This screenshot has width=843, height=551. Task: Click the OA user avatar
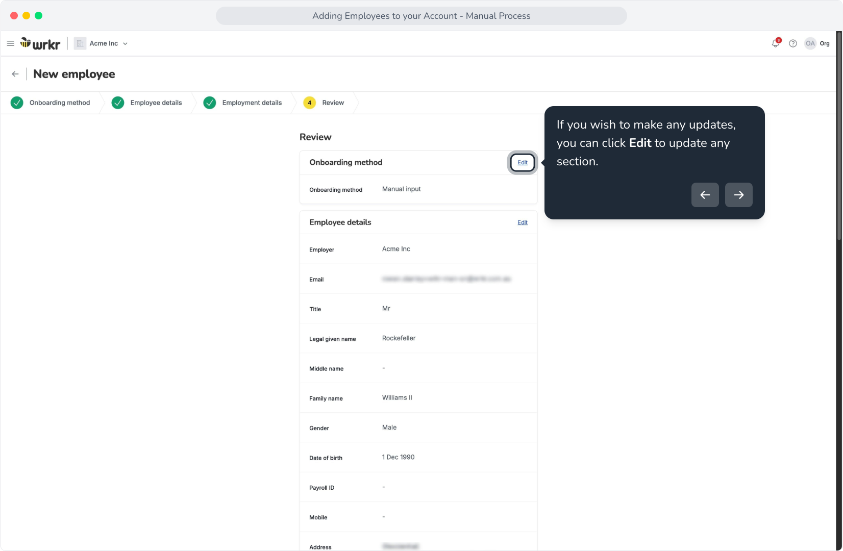(x=810, y=43)
